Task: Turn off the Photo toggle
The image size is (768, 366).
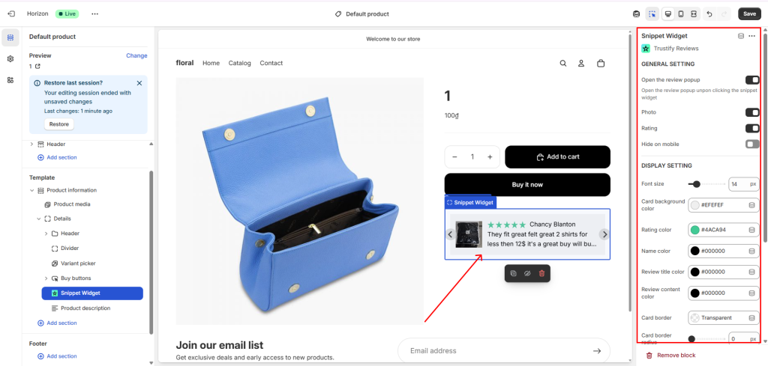Action: (x=752, y=112)
